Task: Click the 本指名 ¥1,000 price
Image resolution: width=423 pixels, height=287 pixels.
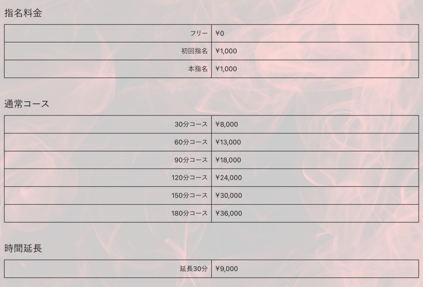Action: click(226, 69)
